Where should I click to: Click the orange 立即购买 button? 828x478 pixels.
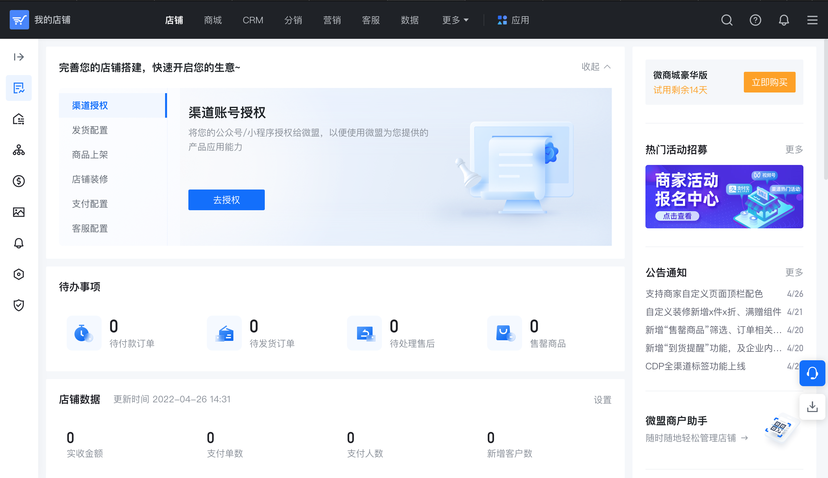769,82
